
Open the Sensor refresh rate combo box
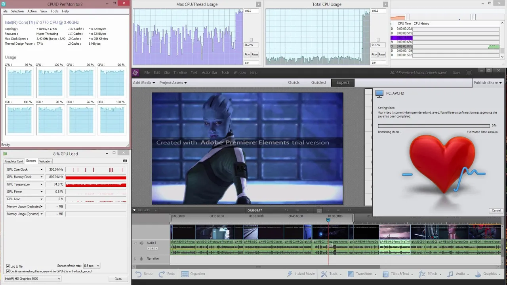[91, 266]
